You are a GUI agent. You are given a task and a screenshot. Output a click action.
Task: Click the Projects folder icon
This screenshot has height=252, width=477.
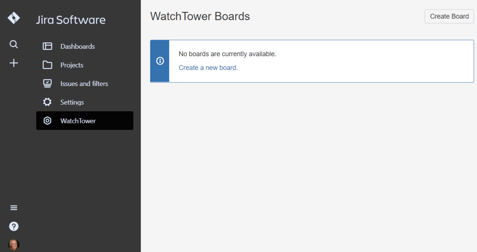pos(47,65)
